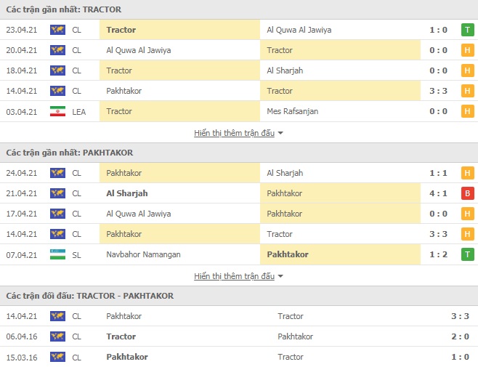Open Mes Rafsanjan team link

(x=293, y=111)
